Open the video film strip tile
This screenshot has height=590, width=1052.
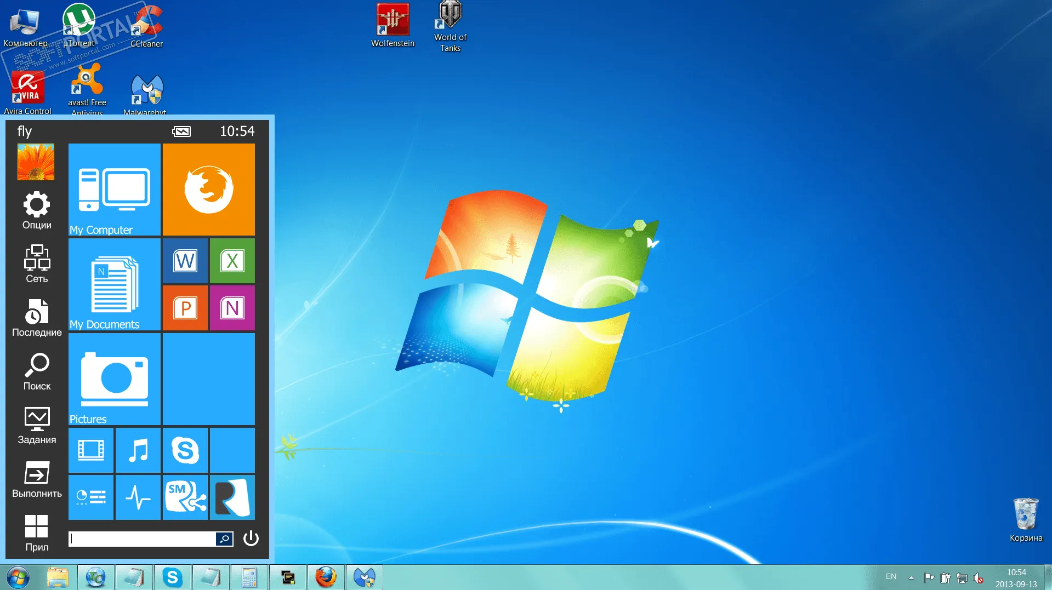(90, 450)
